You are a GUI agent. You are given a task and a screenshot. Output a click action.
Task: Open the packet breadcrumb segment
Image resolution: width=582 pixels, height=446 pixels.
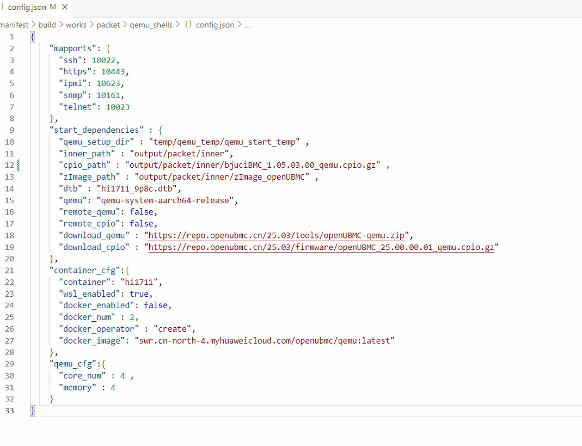tap(108, 25)
